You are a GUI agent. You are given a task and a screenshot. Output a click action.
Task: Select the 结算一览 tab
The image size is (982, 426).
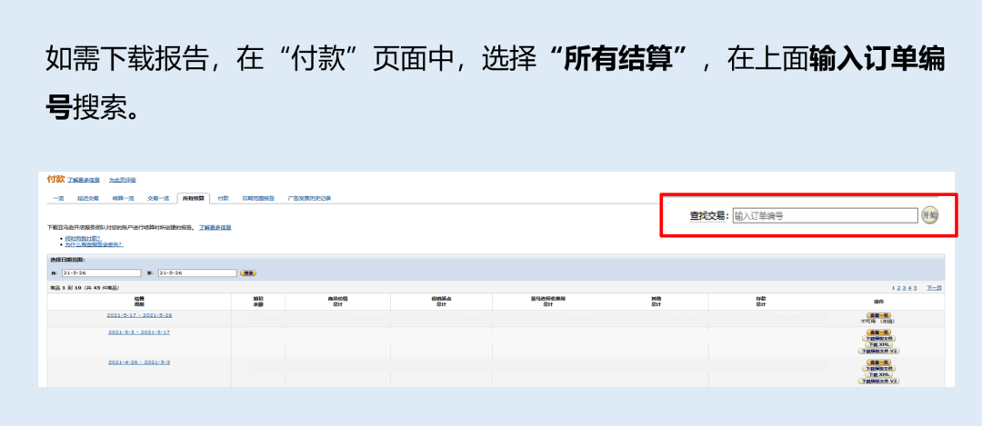tap(123, 197)
